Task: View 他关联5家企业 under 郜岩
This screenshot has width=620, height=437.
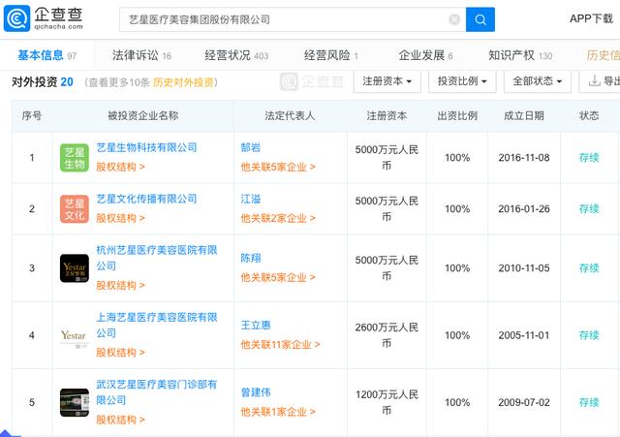Action: (x=278, y=167)
